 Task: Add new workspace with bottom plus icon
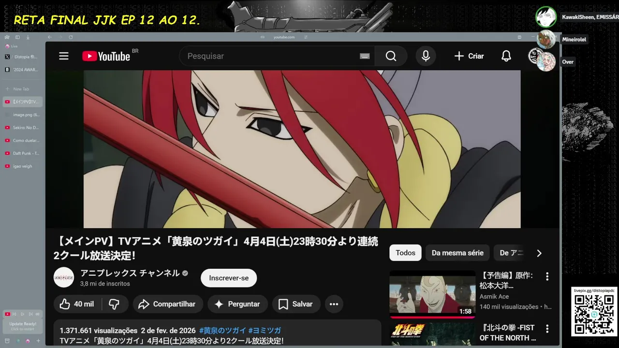[x=38, y=341]
